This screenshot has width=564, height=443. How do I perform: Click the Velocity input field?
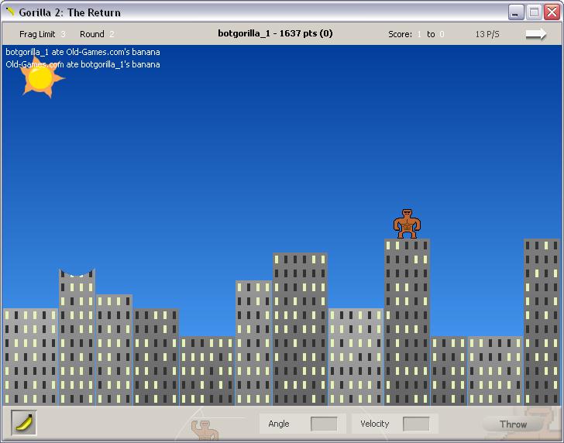(x=416, y=424)
